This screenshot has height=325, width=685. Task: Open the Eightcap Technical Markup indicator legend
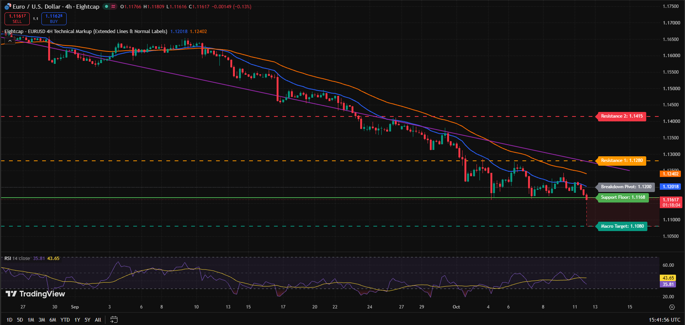pyautogui.click(x=86, y=32)
